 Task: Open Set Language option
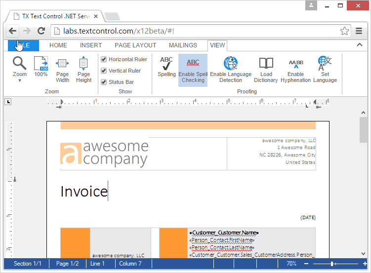(x=325, y=70)
